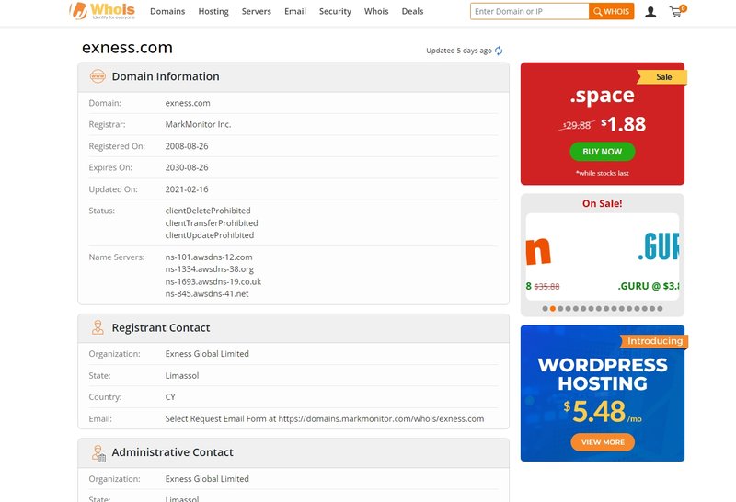Open the shopping cart icon
This screenshot has width=736, height=502.
tap(676, 12)
